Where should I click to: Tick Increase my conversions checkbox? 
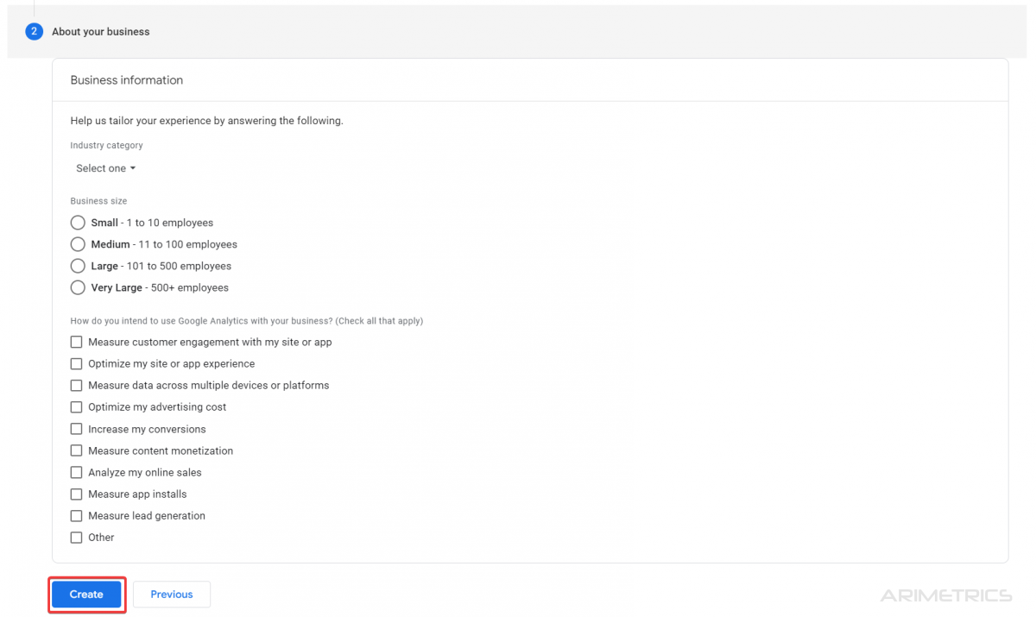pyautogui.click(x=77, y=429)
